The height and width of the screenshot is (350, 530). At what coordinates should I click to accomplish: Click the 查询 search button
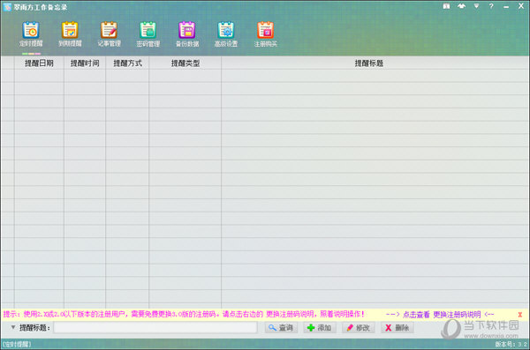[x=281, y=328]
